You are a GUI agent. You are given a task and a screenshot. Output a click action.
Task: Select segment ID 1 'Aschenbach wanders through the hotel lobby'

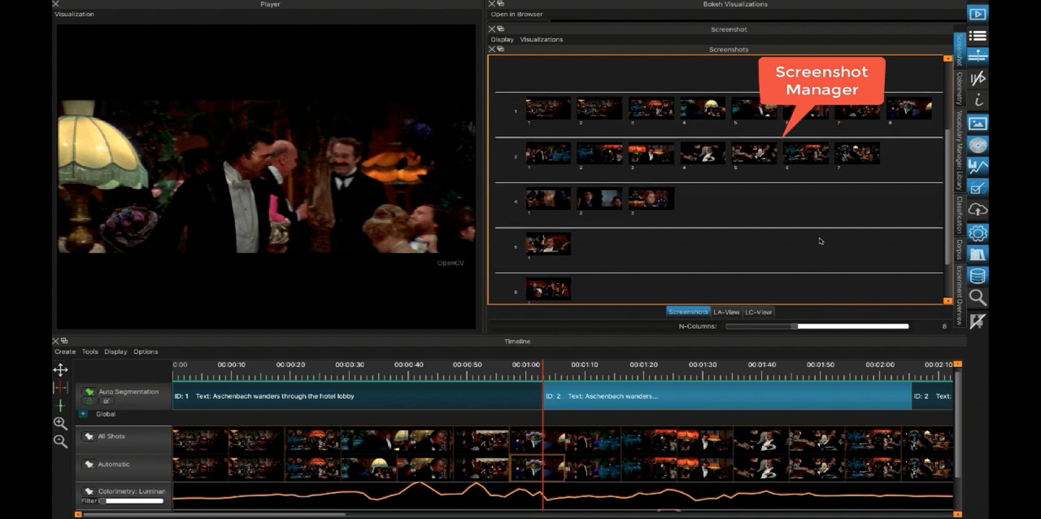click(x=357, y=396)
